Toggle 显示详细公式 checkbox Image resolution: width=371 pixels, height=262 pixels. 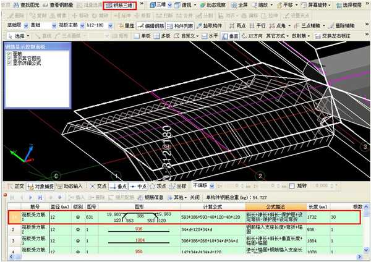(x=9, y=62)
